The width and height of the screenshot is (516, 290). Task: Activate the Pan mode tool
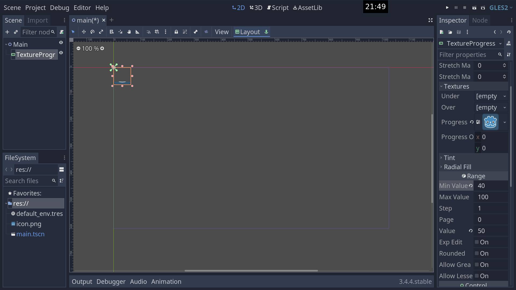pos(129,32)
